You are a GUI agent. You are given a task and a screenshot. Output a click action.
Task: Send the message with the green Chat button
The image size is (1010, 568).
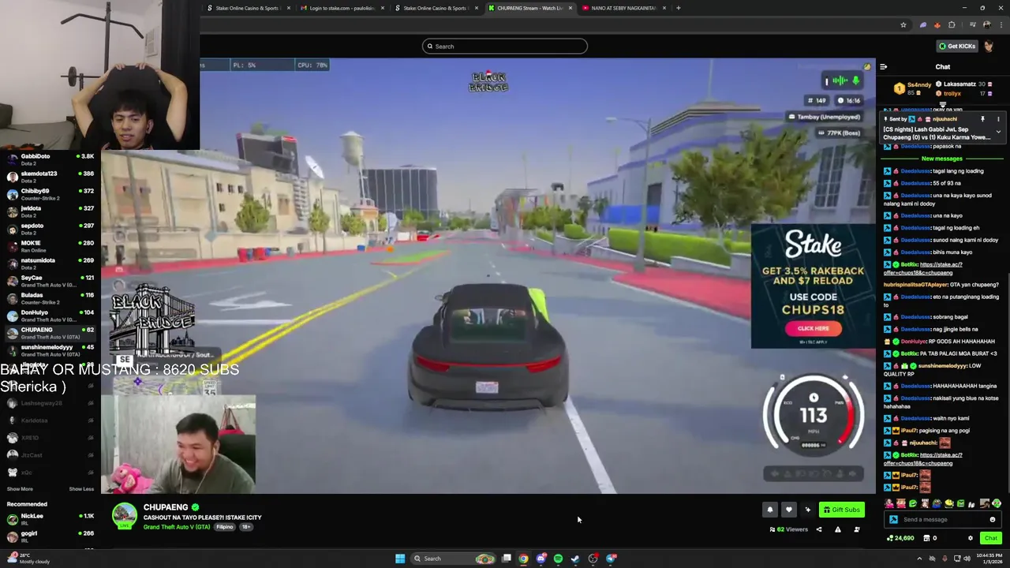(x=990, y=538)
